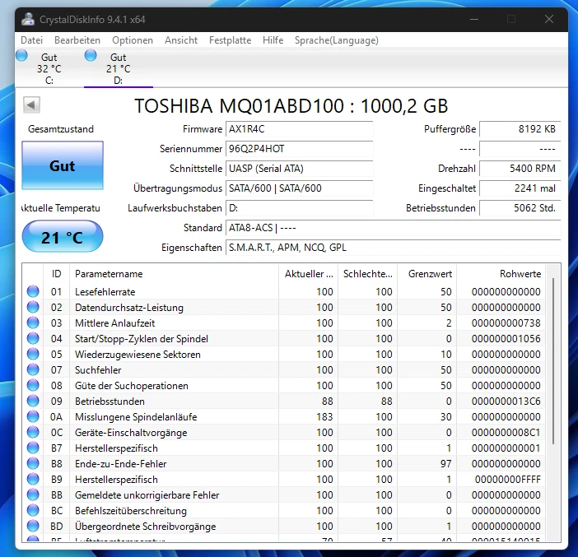Open the Sprache(Language) menu
This screenshot has width=578, height=557.
point(337,40)
